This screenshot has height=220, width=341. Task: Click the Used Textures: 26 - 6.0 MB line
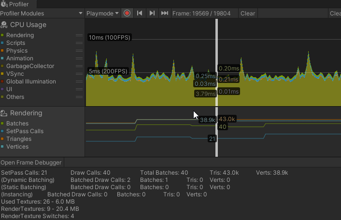[x=38, y=202]
